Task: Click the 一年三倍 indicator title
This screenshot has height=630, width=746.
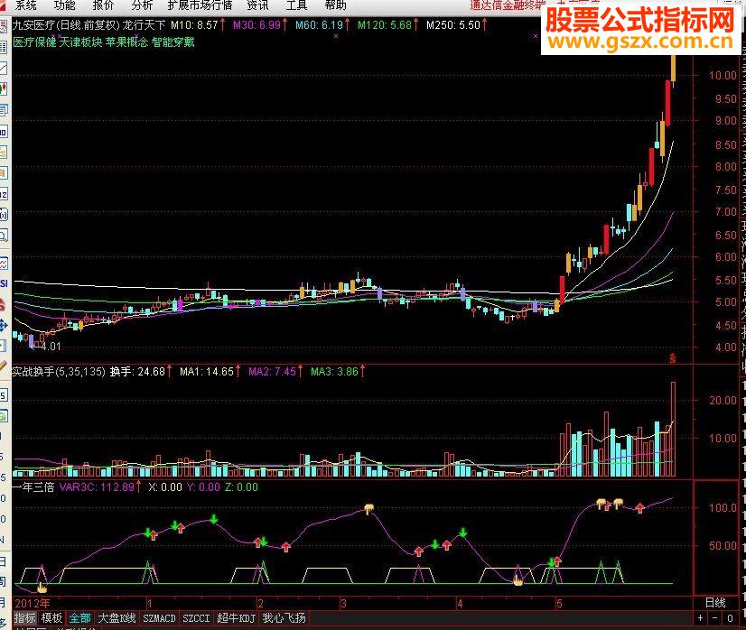Action: 33,486
